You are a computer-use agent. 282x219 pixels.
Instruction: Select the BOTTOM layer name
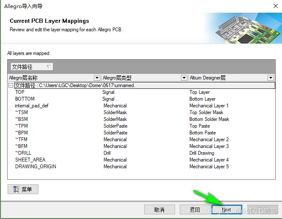[x=25, y=99]
